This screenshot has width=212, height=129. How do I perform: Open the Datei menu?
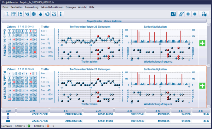tap(5, 7)
